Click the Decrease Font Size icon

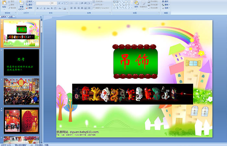coord(62,3)
